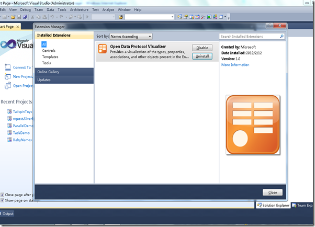Open the Team menu
This screenshot has width=315, height=227.
click(39, 9)
